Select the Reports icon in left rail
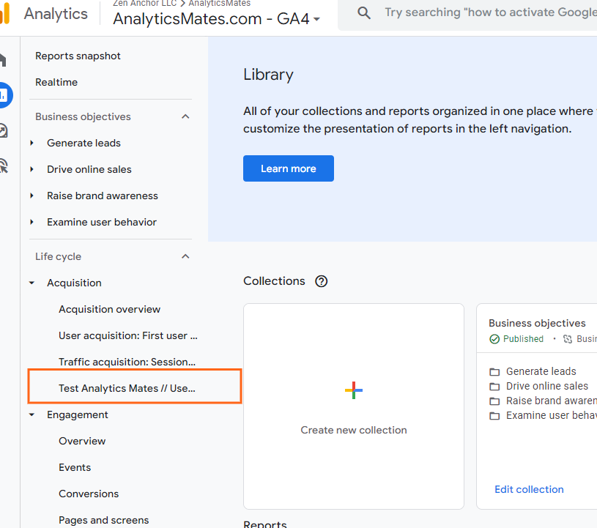 [x=4, y=95]
